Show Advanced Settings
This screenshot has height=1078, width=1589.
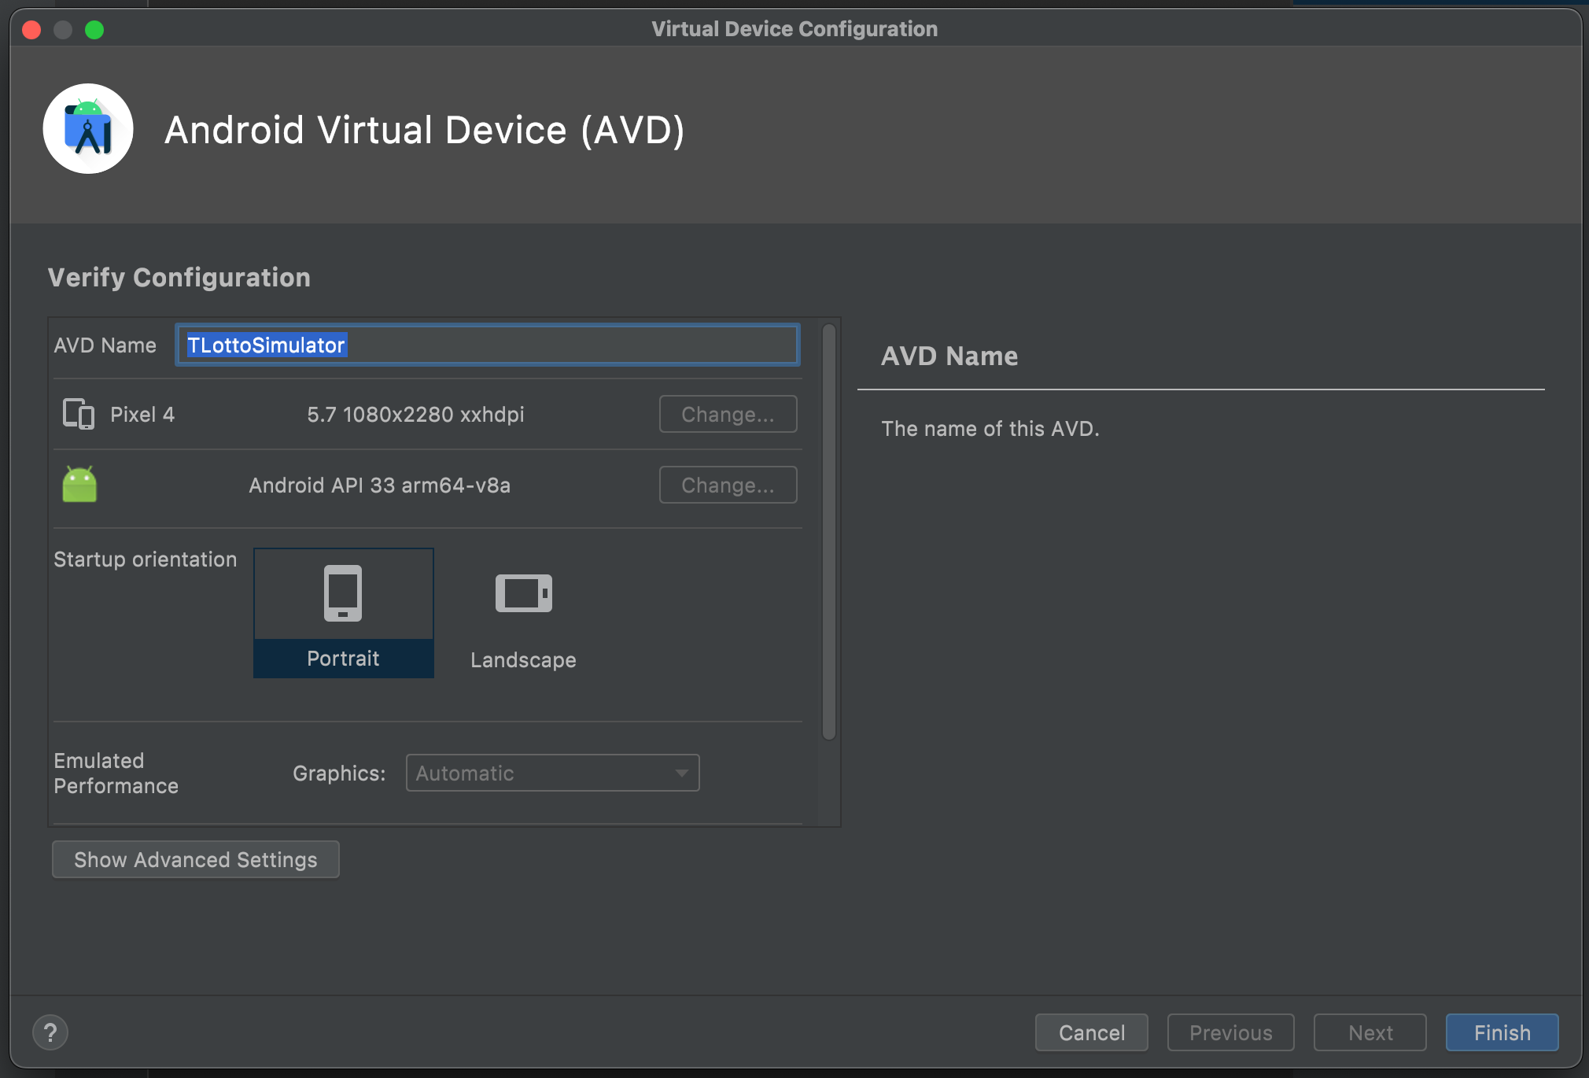tap(195, 859)
